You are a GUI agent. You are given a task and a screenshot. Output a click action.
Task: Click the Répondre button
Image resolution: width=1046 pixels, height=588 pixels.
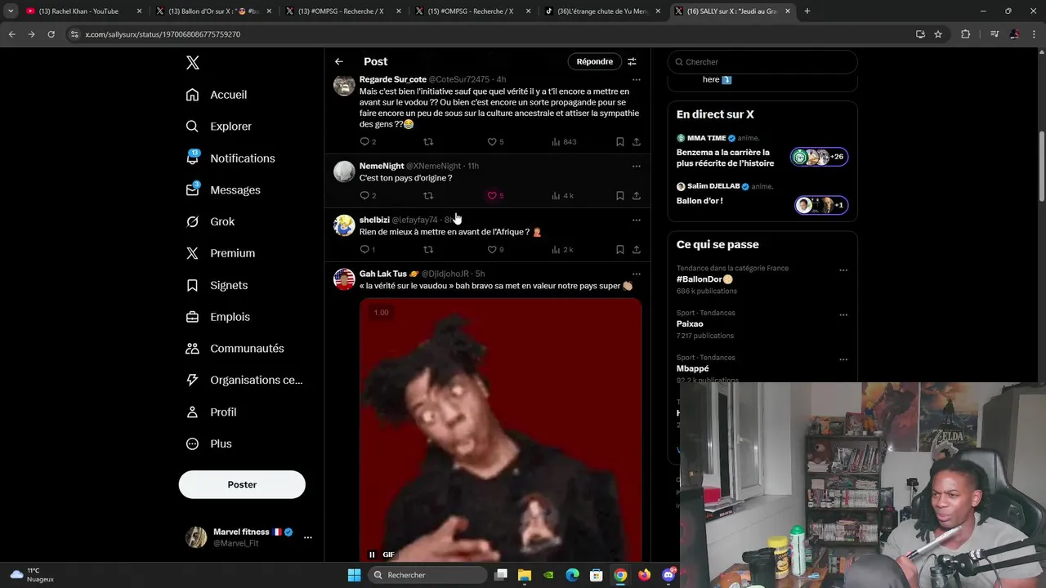point(595,61)
